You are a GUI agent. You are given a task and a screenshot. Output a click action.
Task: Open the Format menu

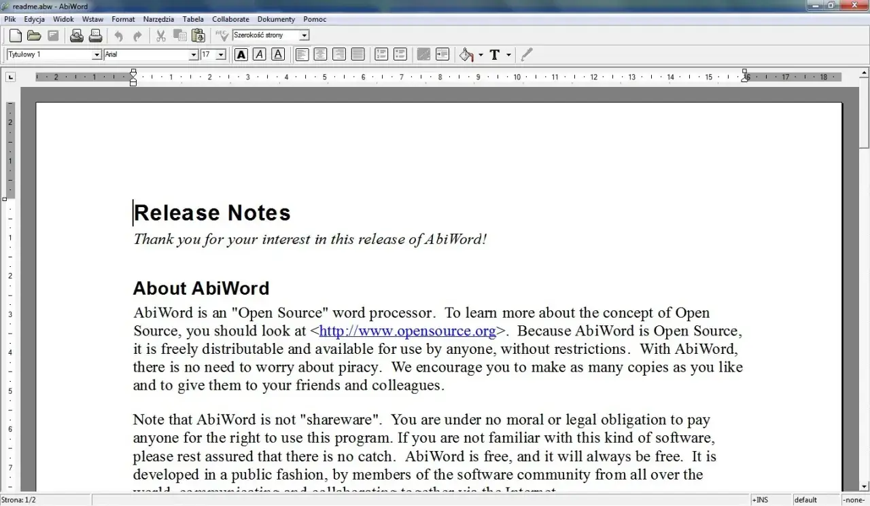pyautogui.click(x=123, y=19)
